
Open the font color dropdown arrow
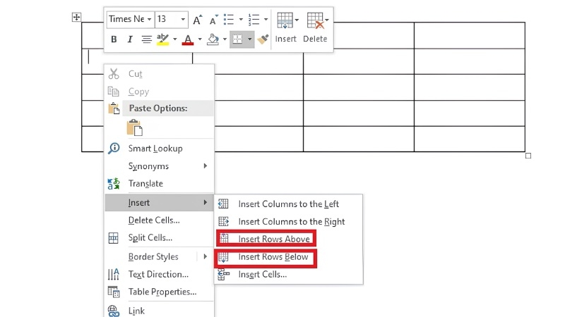tap(200, 39)
